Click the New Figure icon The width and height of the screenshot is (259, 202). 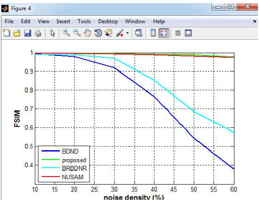pyautogui.click(x=6, y=33)
